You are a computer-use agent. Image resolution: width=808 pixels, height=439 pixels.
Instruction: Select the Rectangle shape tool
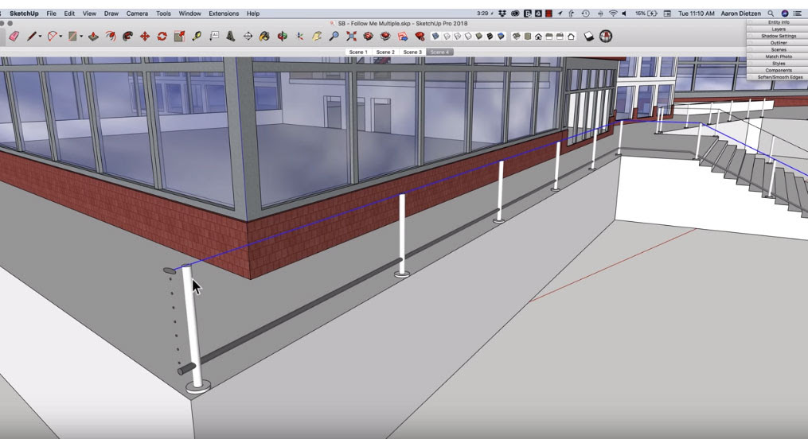tap(72, 36)
